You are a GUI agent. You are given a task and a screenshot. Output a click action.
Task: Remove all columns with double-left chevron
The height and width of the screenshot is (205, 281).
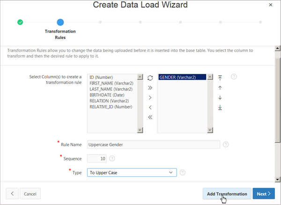click(x=150, y=117)
